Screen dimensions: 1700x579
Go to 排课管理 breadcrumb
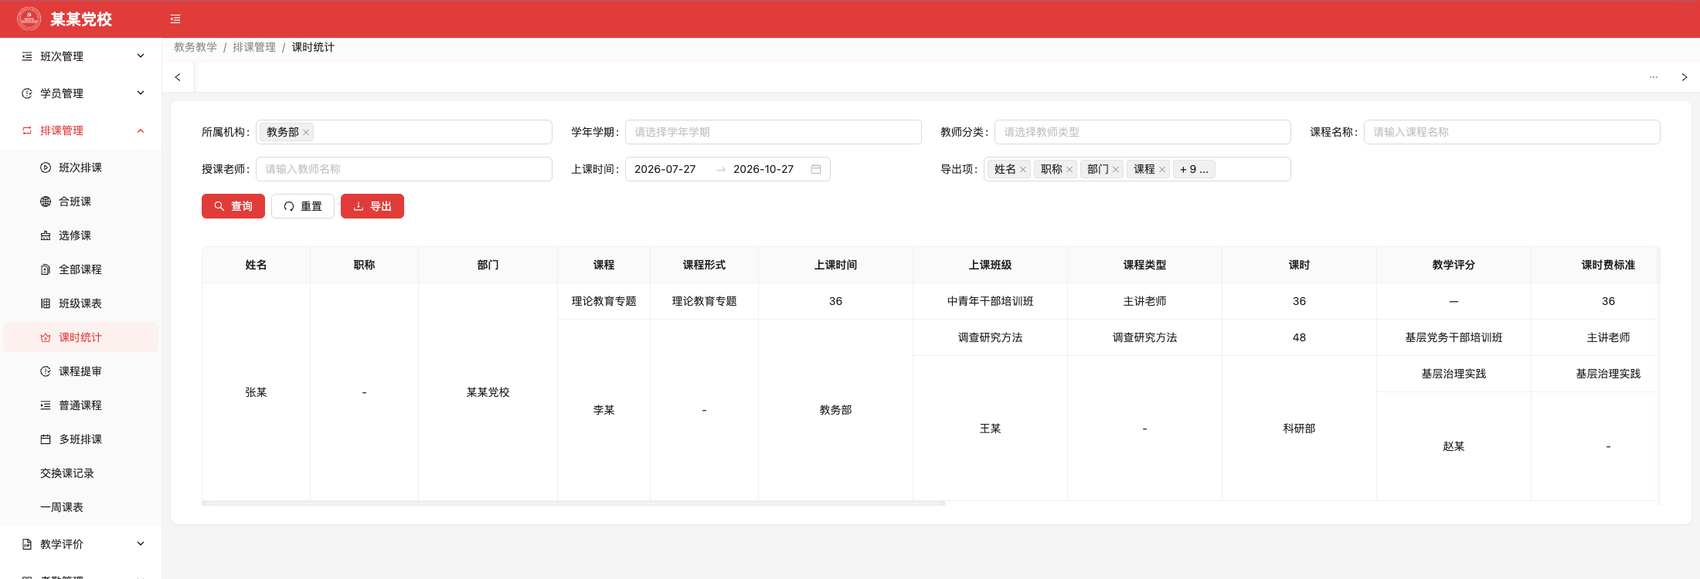pos(254,47)
